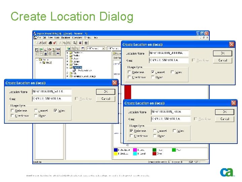Expand Installation Level Settings node

point(67,76)
